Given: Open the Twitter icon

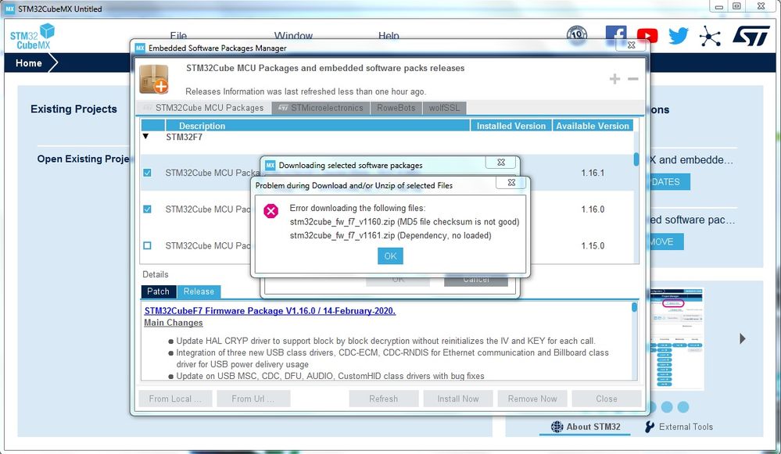Looking at the screenshot, I should pos(679,36).
